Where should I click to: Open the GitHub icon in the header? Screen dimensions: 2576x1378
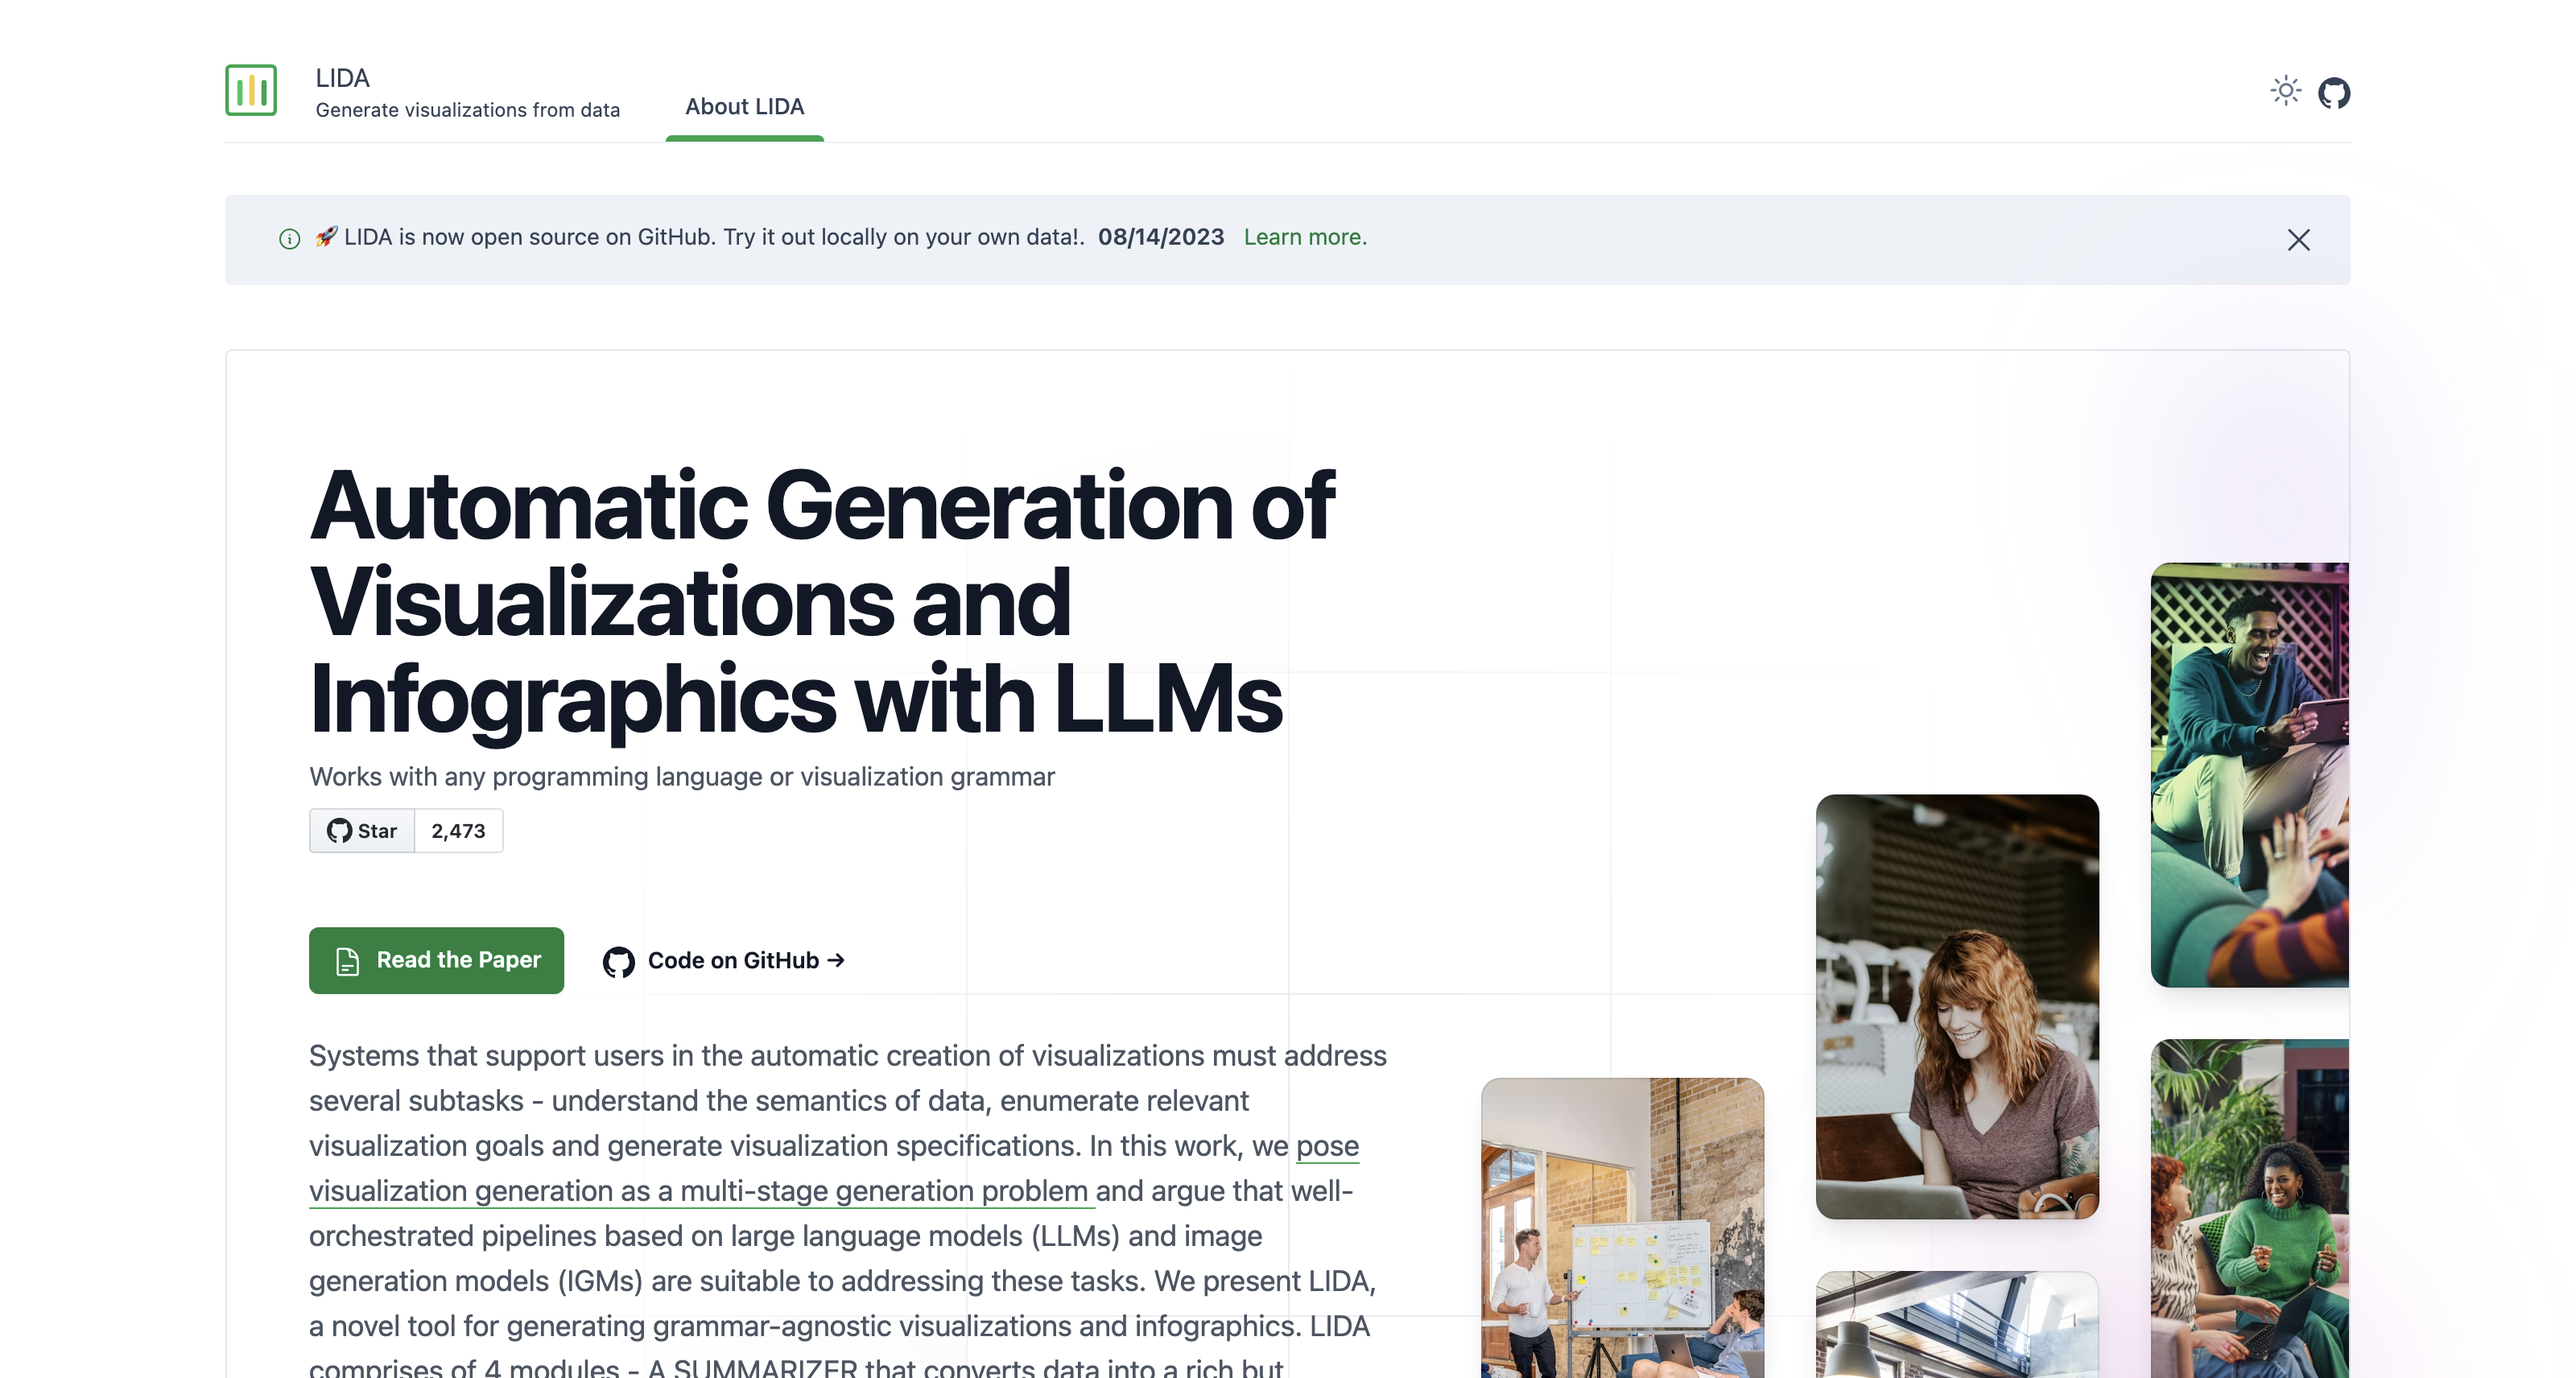2334,93
